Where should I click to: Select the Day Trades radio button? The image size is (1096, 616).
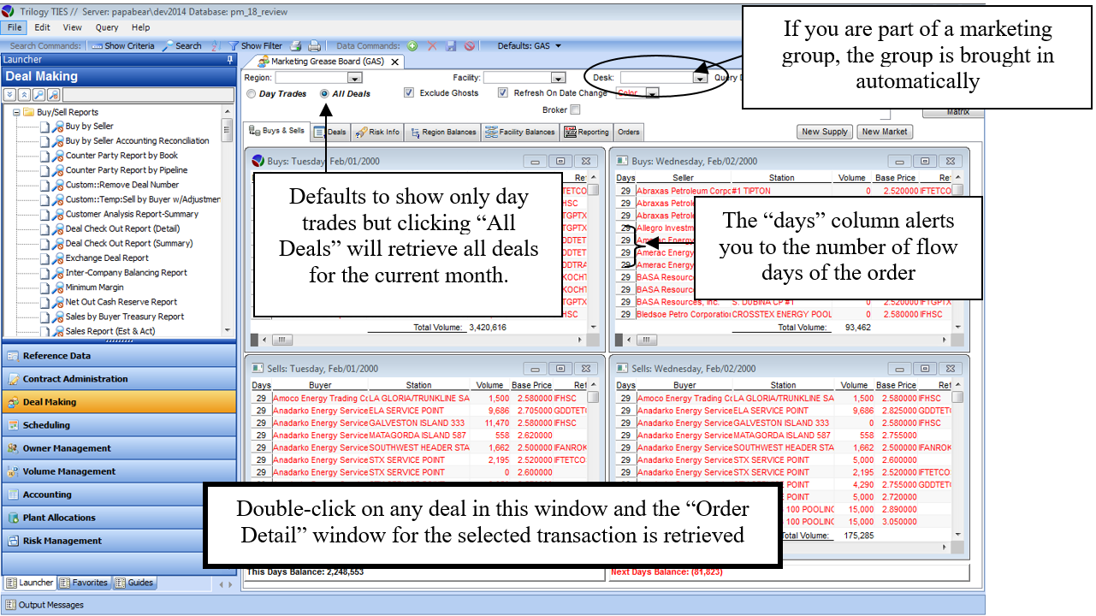pos(252,93)
